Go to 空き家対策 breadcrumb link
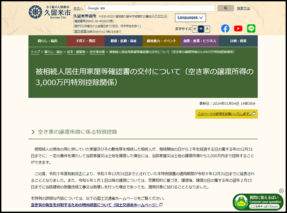Image resolution: width=287 pixels, height=213 pixels. (97, 52)
